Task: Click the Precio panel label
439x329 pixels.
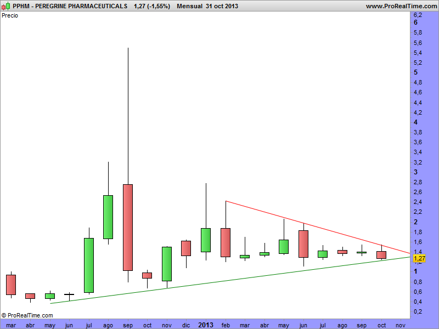Action: click(x=10, y=16)
